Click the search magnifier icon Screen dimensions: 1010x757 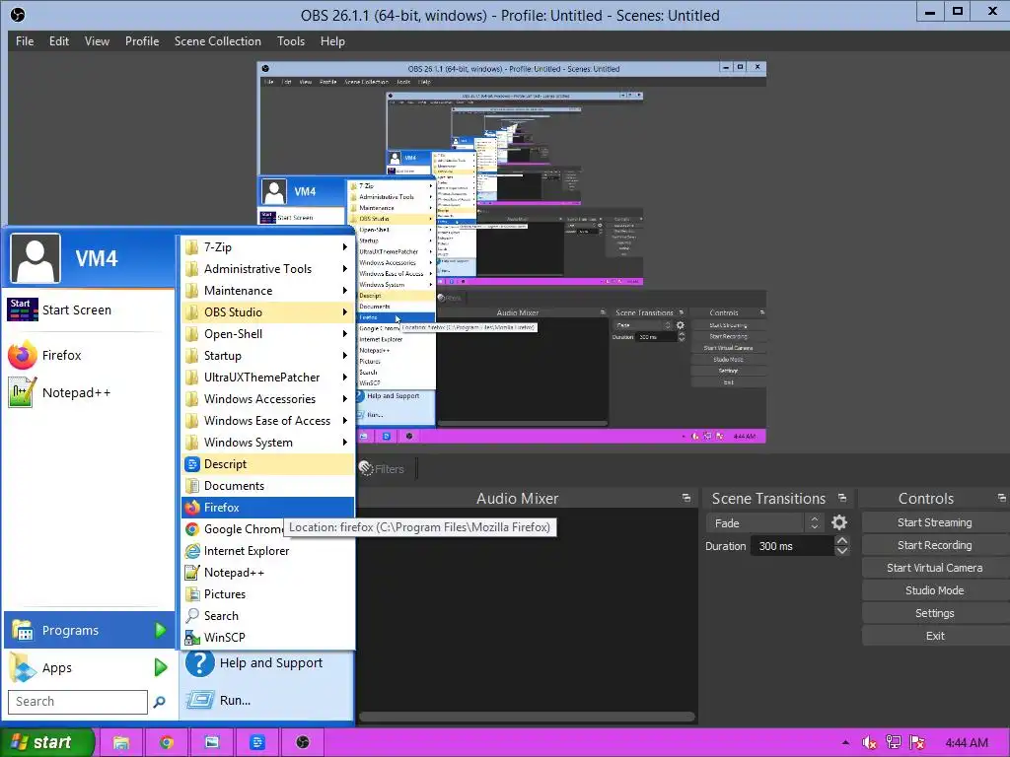[x=159, y=702]
